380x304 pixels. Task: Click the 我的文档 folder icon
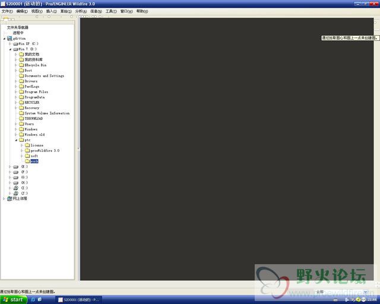[21, 54]
